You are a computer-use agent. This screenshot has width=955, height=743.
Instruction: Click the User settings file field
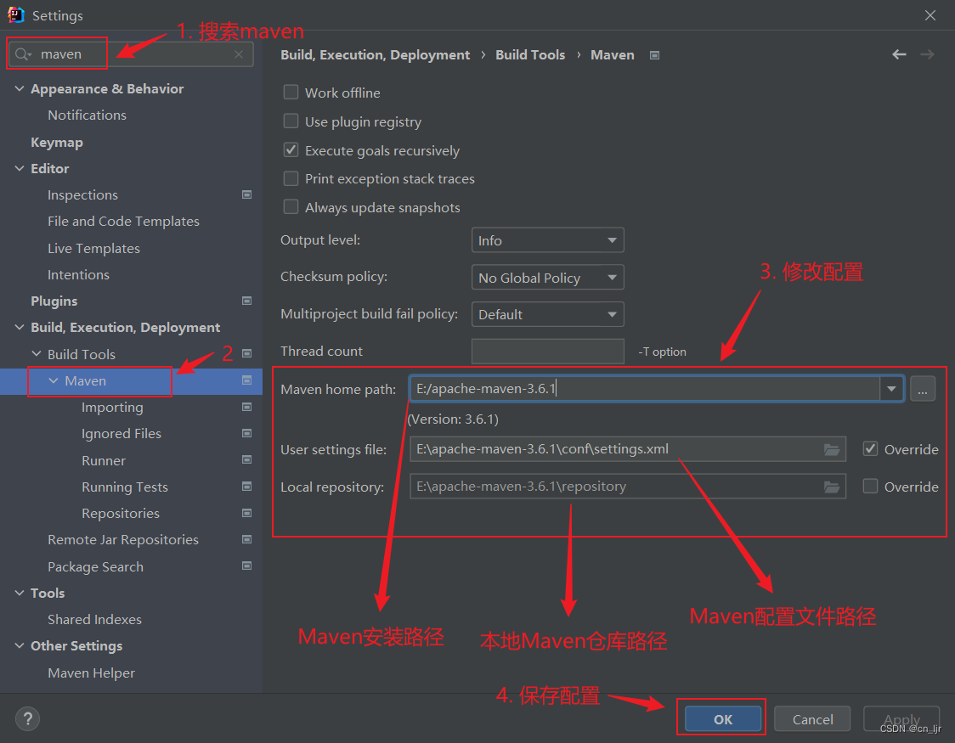pyautogui.click(x=628, y=450)
